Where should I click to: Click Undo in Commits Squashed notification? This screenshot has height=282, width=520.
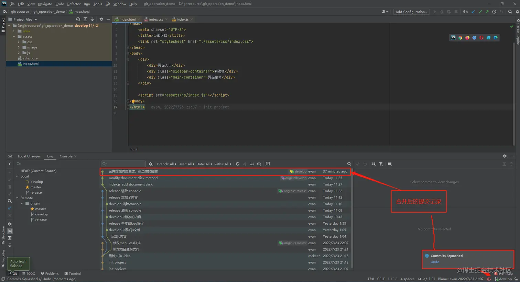[434, 262]
